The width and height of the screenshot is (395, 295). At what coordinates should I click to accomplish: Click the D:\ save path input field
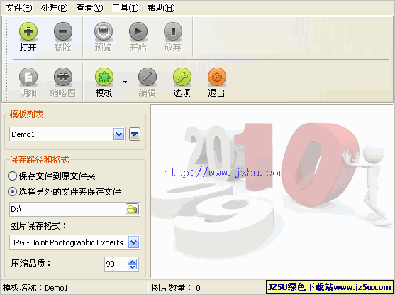[x=67, y=209]
